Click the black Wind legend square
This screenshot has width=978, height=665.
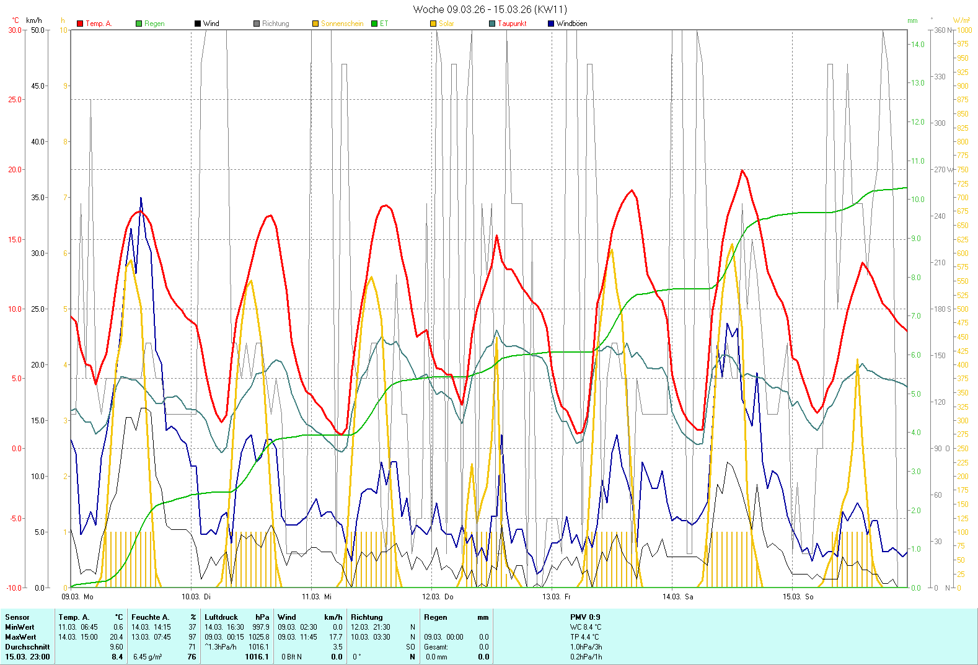(x=198, y=24)
